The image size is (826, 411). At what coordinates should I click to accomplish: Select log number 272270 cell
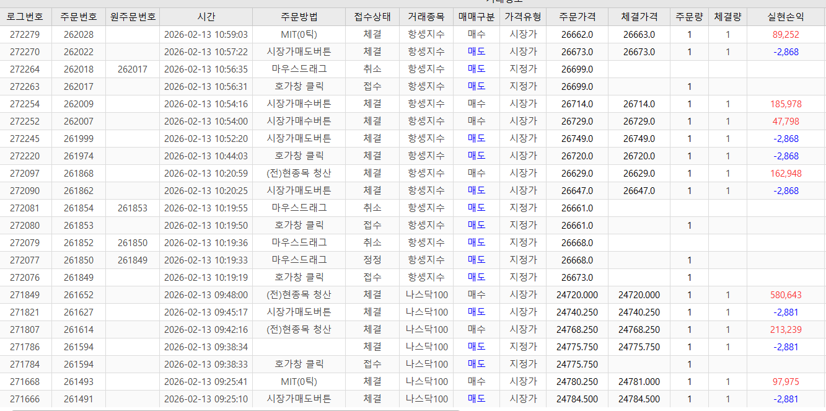coord(25,52)
